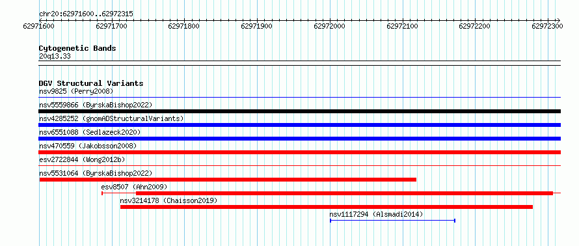This screenshot has height=246, width=579.
Task: Open nsv3214178 (Chaisson2019) label
Action: (x=168, y=200)
